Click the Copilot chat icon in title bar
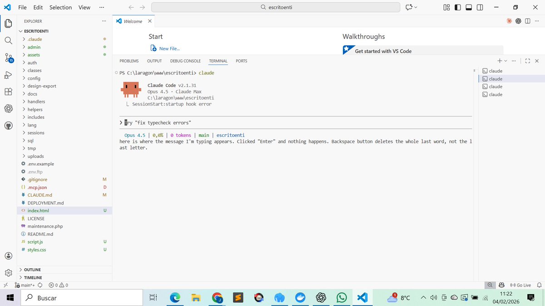This screenshot has width=545, height=306. click(x=409, y=7)
